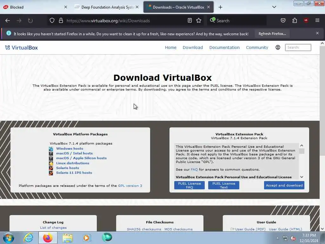325x244 pixels.
Task: Open the User Guide (HTML) link
Action: point(285,229)
